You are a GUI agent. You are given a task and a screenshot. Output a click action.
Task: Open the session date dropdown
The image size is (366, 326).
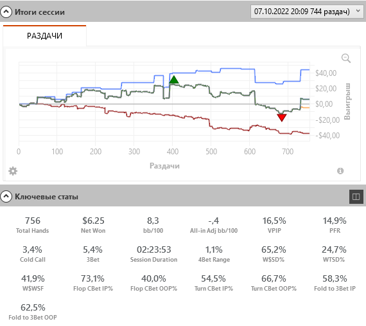click(307, 12)
